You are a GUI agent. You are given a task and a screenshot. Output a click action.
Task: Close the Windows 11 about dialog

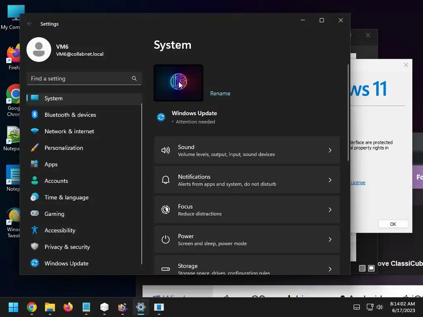[406, 65]
